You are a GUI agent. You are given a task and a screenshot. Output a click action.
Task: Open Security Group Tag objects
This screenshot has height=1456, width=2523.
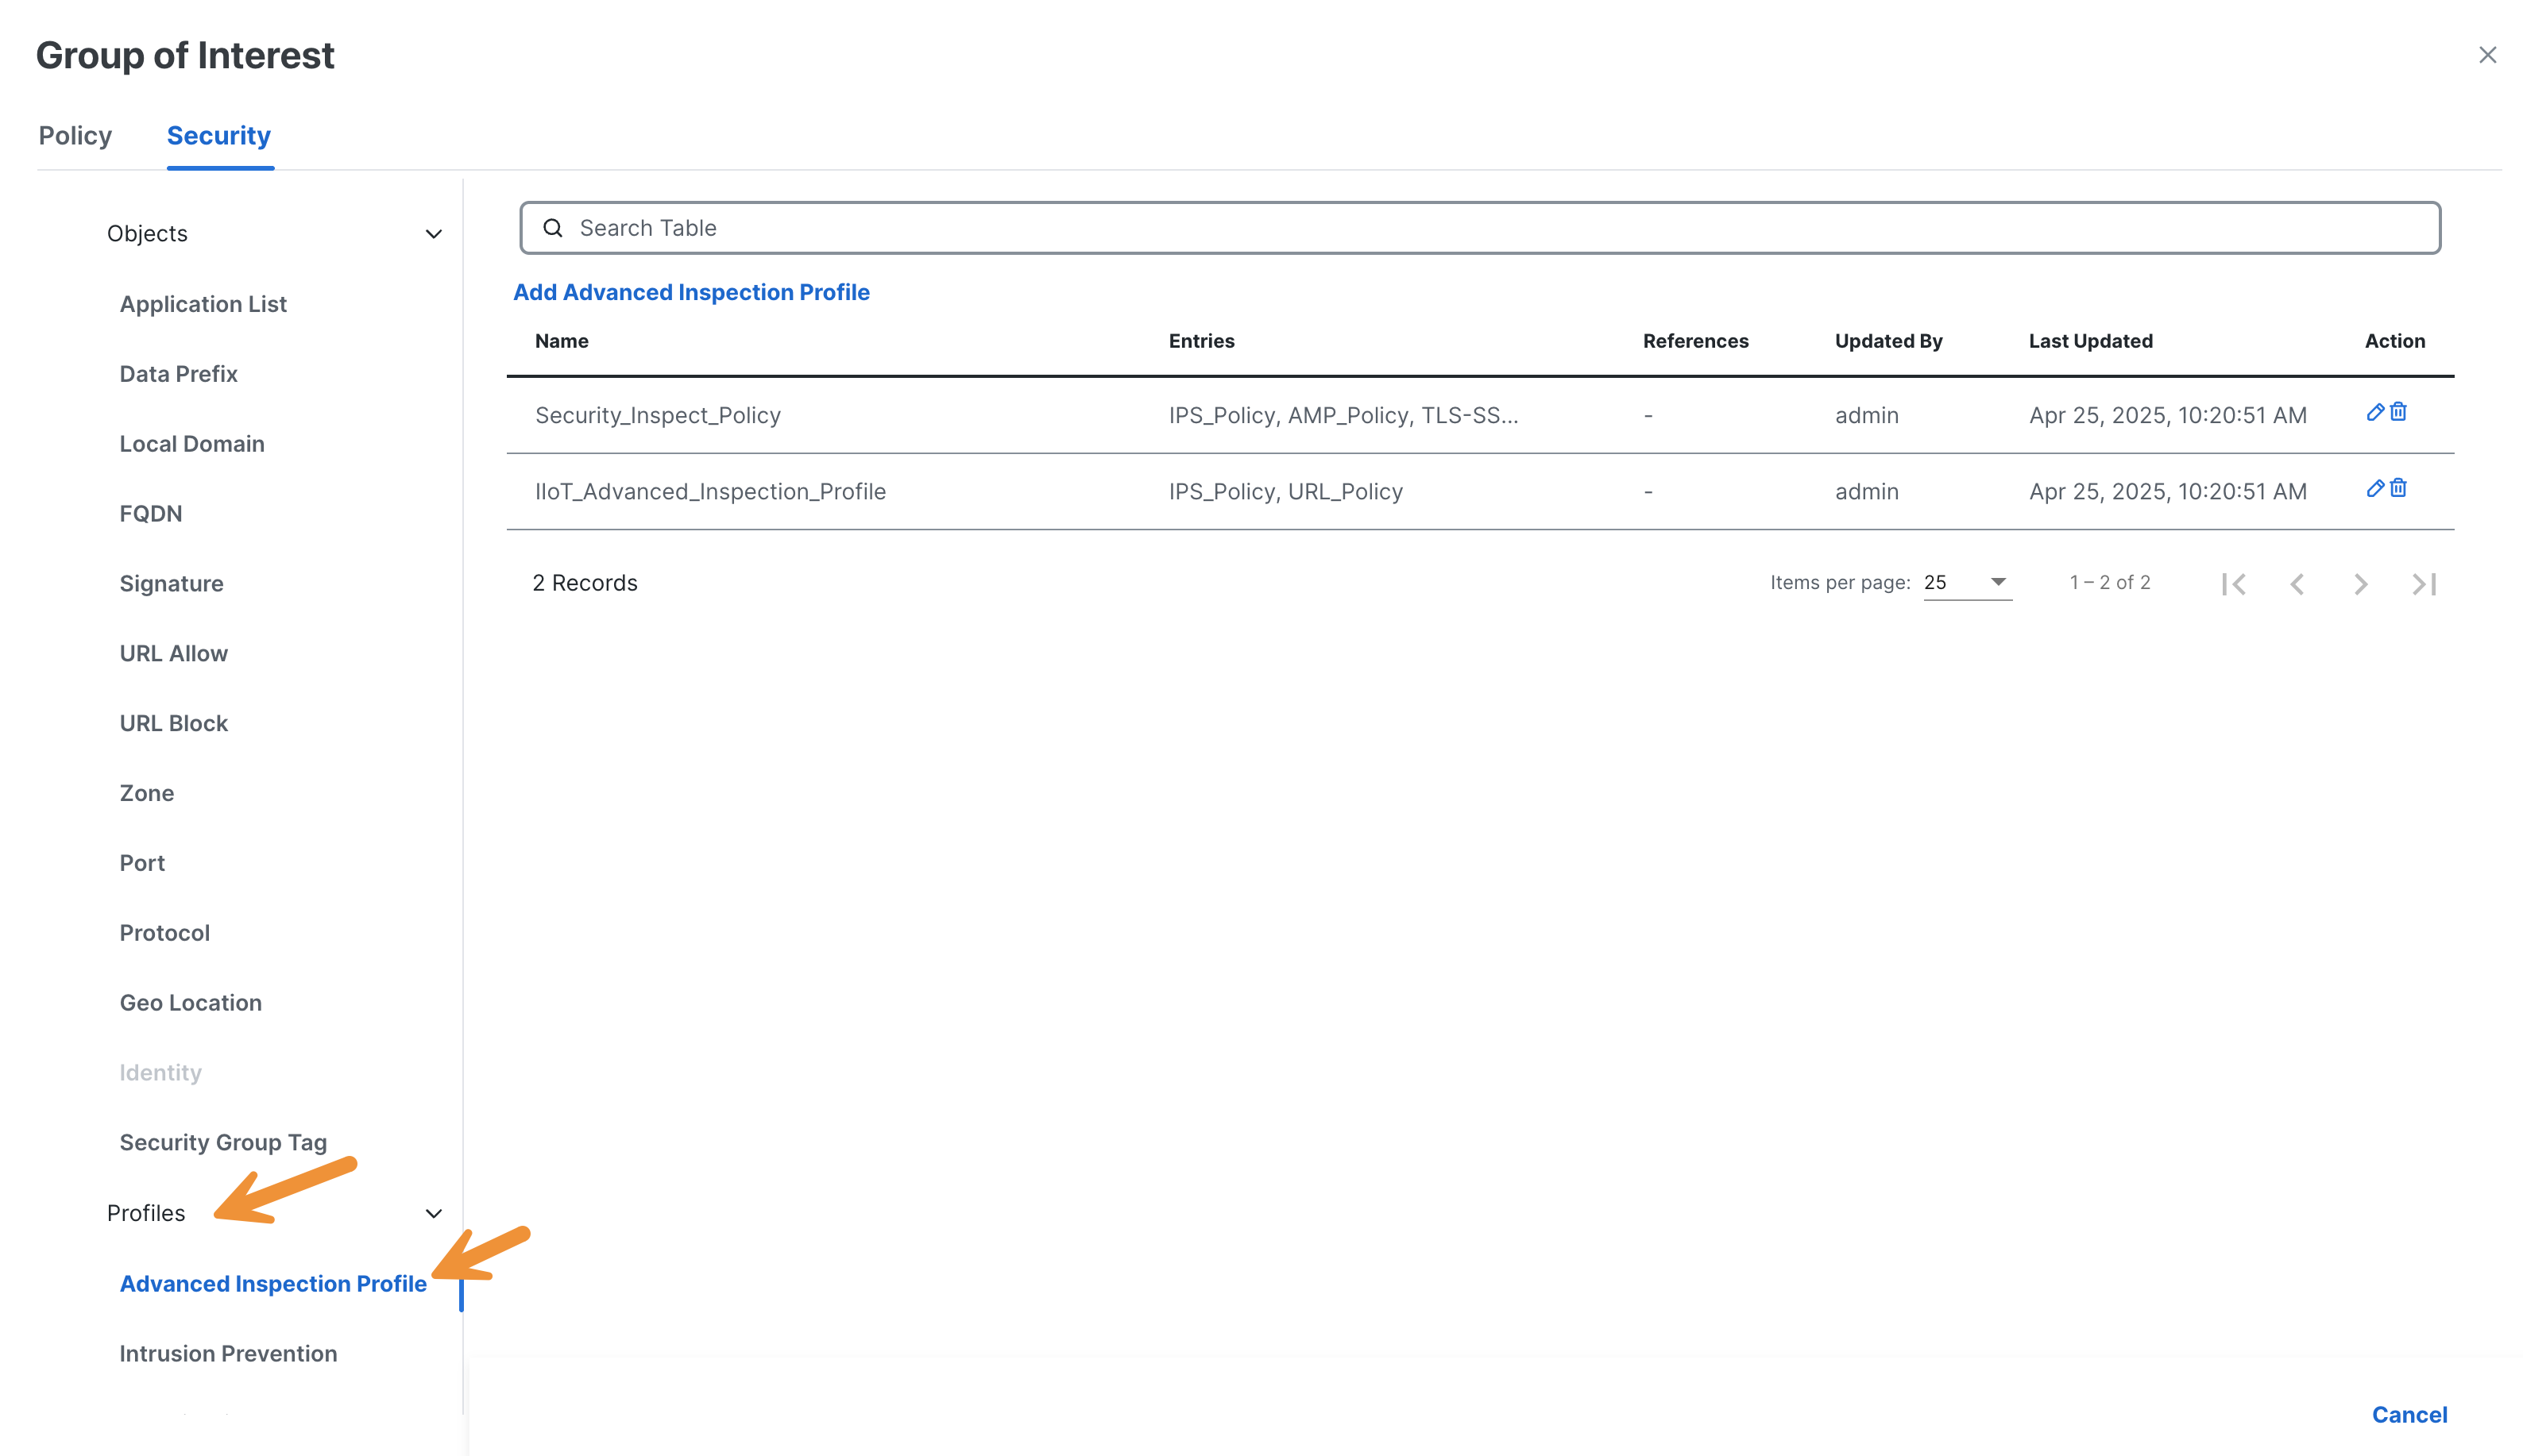click(223, 1143)
